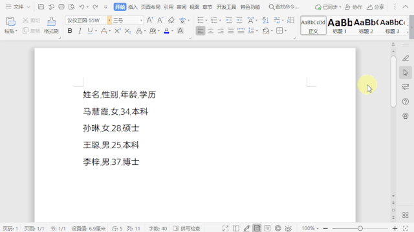Switch to the 插入 ribbon tab
The image size is (414, 232).
pos(133,7)
